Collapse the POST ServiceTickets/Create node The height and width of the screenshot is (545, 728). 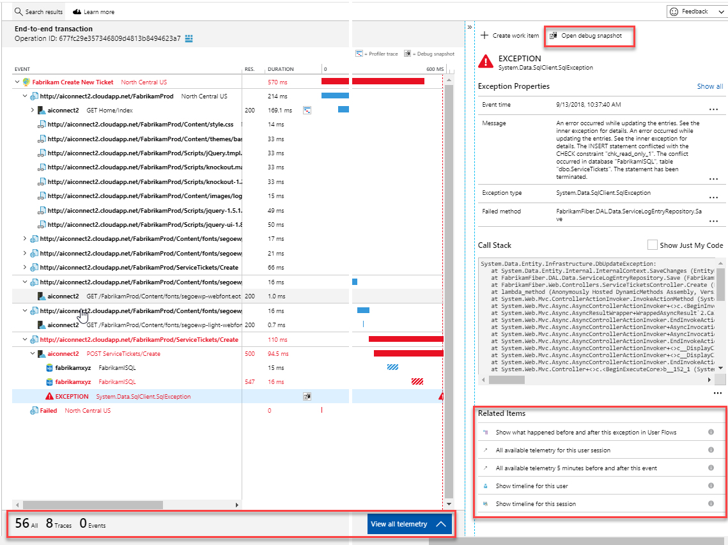(33, 354)
